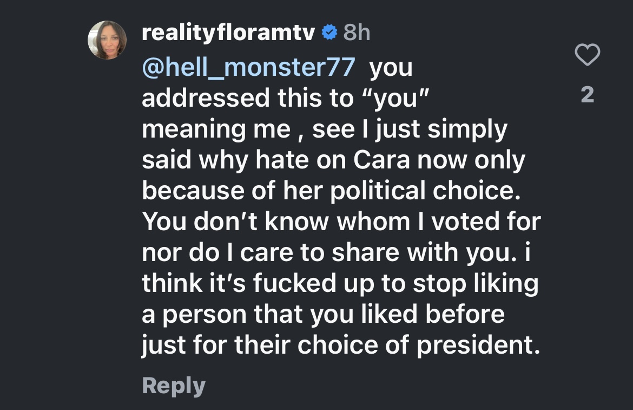
Task: Click the words "hate on" in the comment
Action: pyautogui.click(x=301, y=160)
